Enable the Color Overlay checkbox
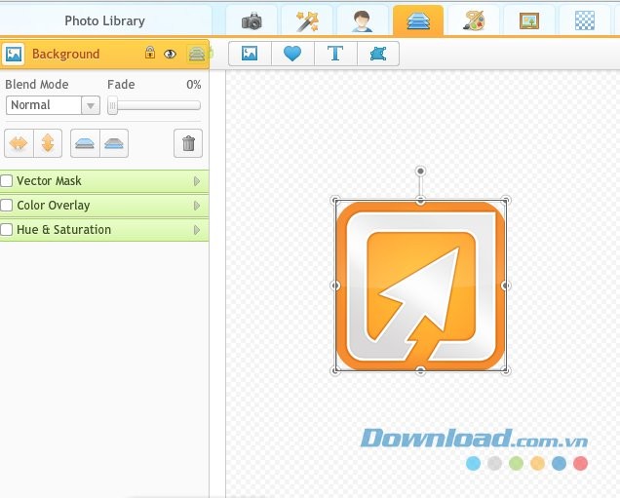Viewport: 620px width, 498px height. (x=7, y=206)
